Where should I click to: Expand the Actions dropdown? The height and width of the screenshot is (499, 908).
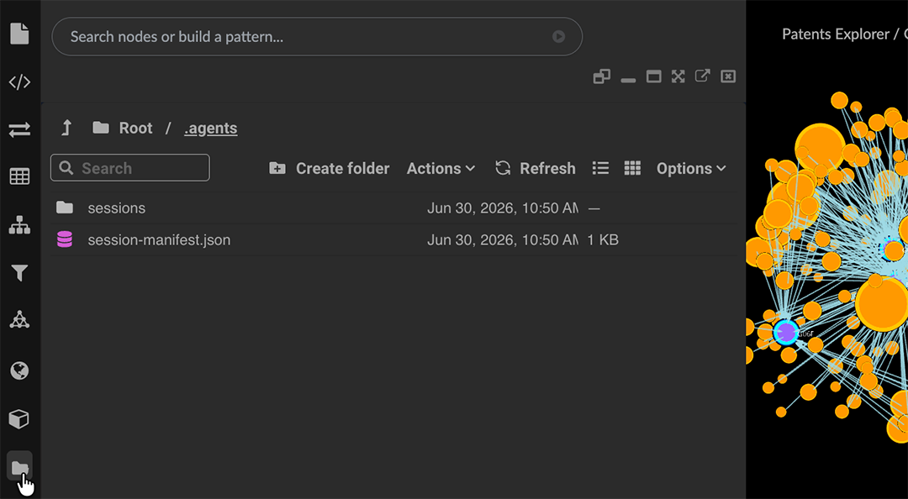click(x=441, y=169)
